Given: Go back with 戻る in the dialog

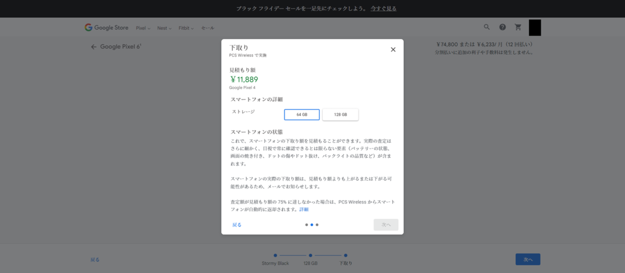Looking at the screenshot, I should pyautogui.click(x=237, y=225).
